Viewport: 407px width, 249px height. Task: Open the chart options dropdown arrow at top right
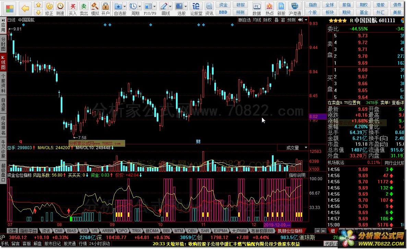point(306,20)
